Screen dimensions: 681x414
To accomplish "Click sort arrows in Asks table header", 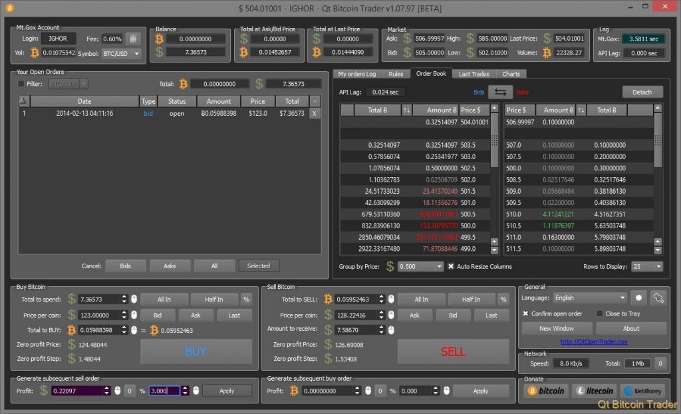I will click(581, 110).
